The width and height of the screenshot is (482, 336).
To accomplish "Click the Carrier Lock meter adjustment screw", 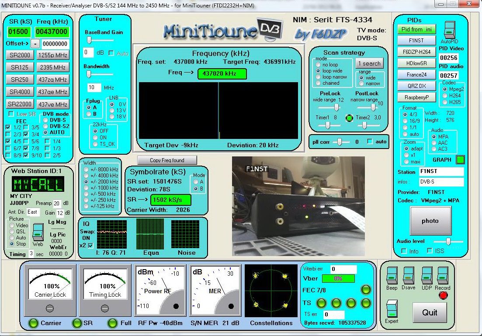I will tap(50, 308).
